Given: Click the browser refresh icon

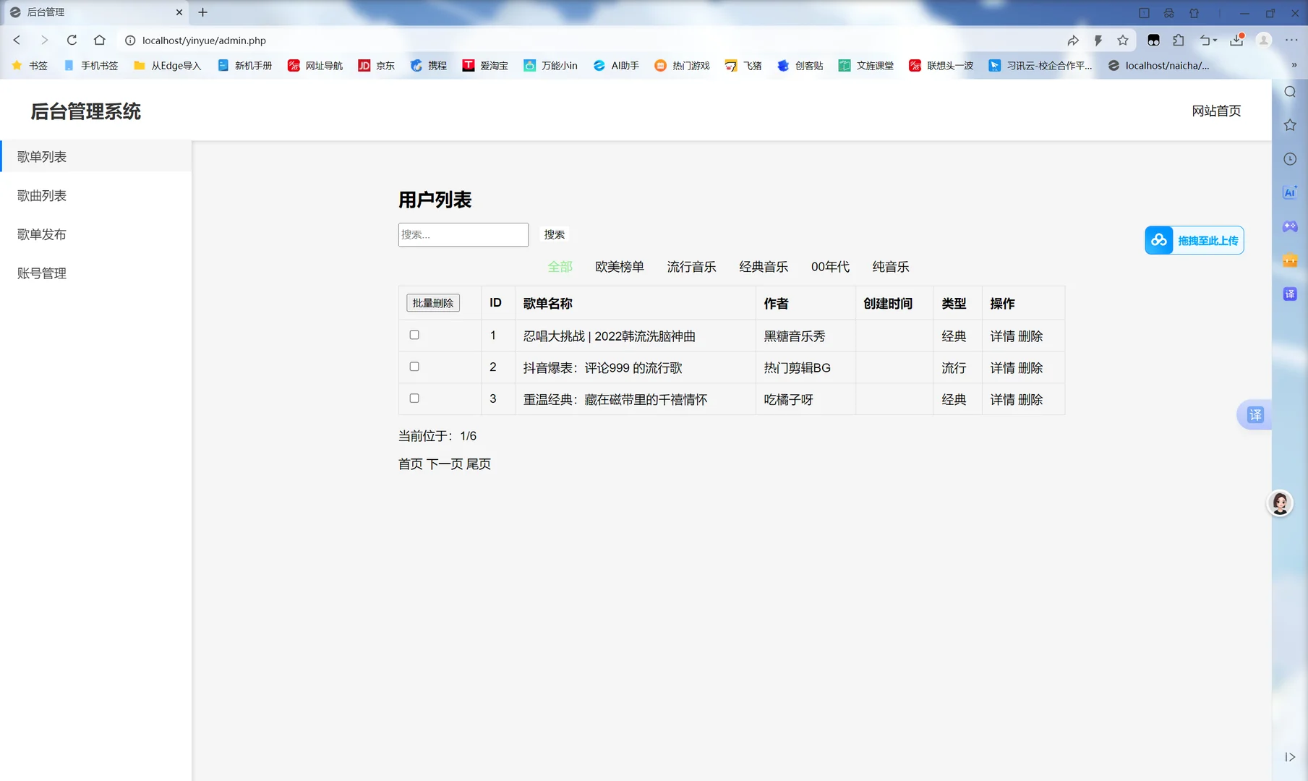Looking at the screenshot, I should [x=72, y=40].
